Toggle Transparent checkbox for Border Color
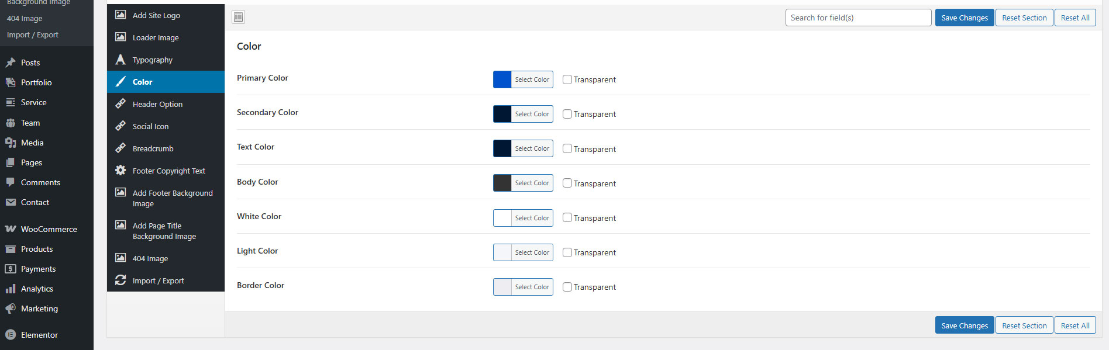Viewport: 1109px width, 350px height. (x=567, y=287)
